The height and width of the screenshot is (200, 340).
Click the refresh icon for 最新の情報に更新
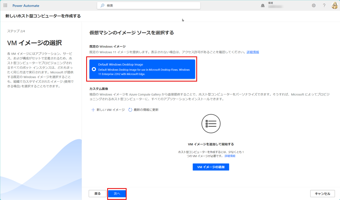coord(130,110)
